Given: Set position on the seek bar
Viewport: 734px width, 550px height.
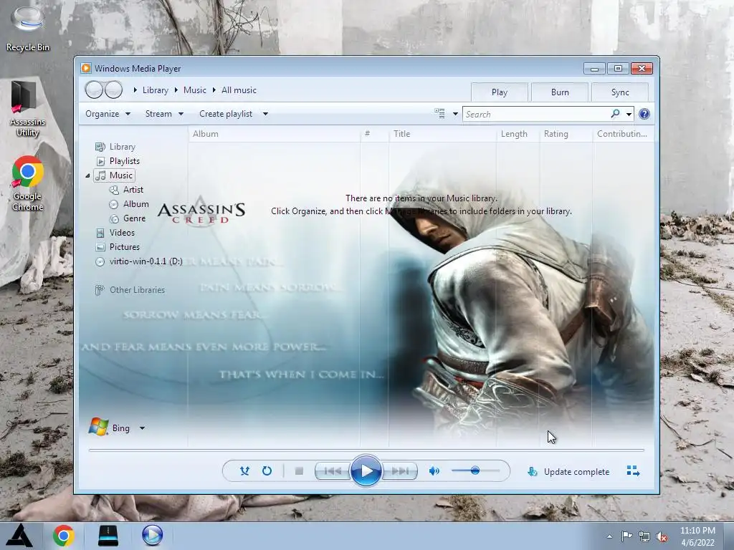Looking at the screenshot, I should pos(366,450).
